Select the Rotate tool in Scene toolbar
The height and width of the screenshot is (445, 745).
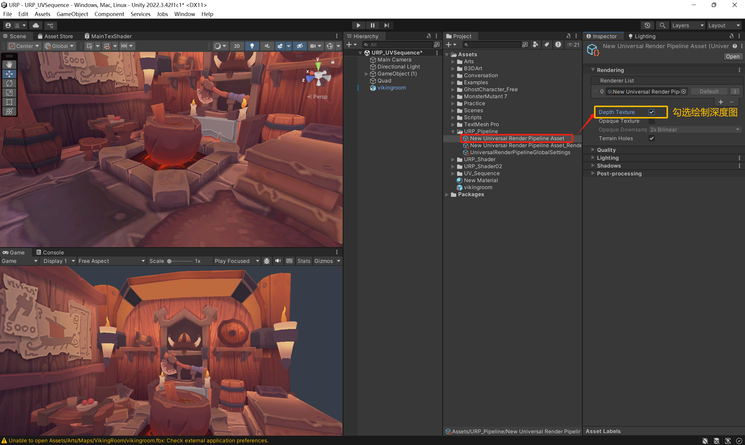tap(9, 83)
